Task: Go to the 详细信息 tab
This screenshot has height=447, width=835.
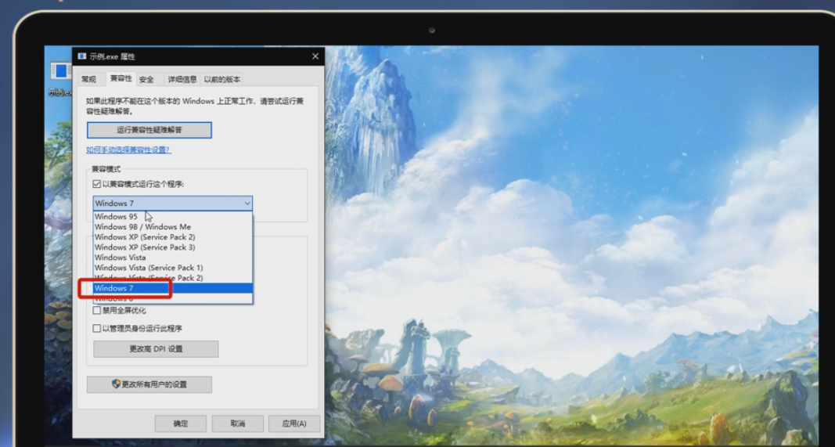Action: click(x=182, y=79)
